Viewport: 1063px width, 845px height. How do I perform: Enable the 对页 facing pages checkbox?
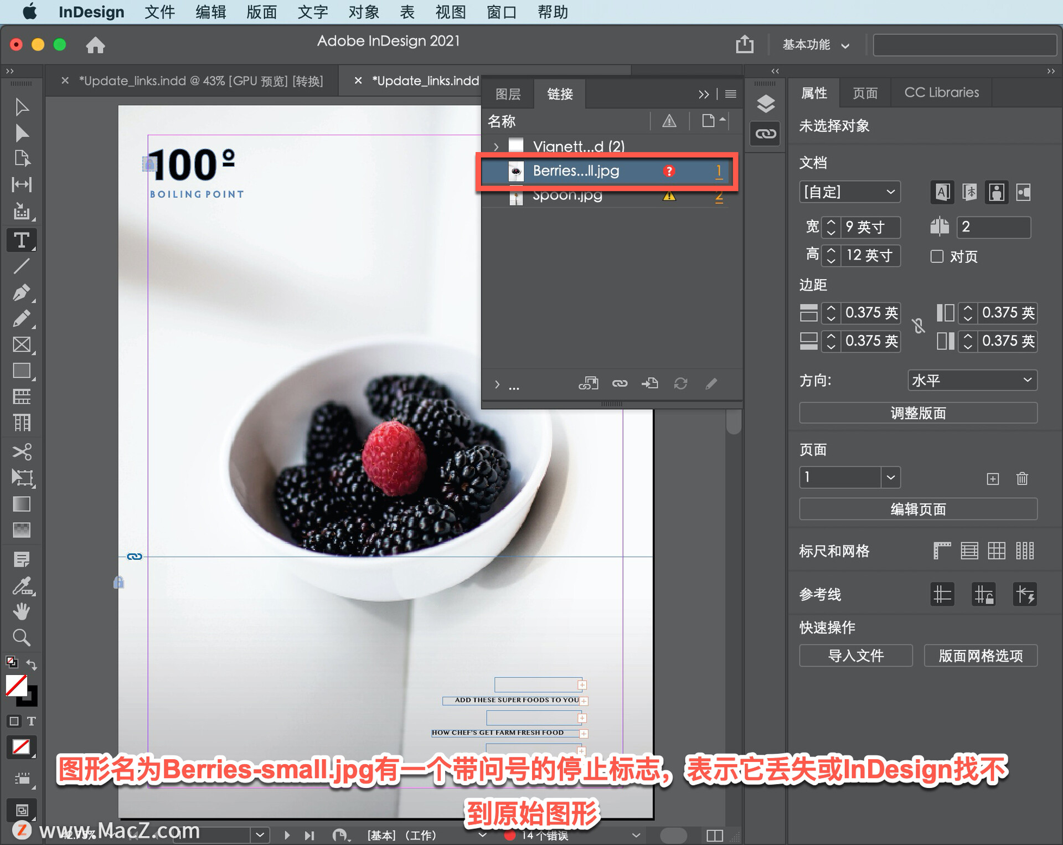pyautogui.click(x=937, y=256)
